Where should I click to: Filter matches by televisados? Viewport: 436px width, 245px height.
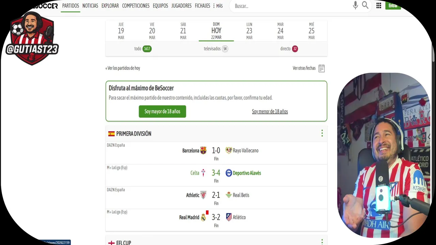(x=216, y=49)
